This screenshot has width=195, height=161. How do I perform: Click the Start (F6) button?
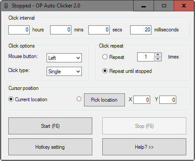coord(50,126)
